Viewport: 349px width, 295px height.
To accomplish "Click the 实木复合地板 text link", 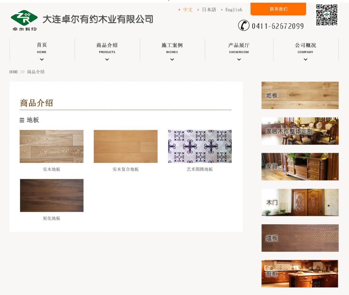I will (x=125, y=169).
